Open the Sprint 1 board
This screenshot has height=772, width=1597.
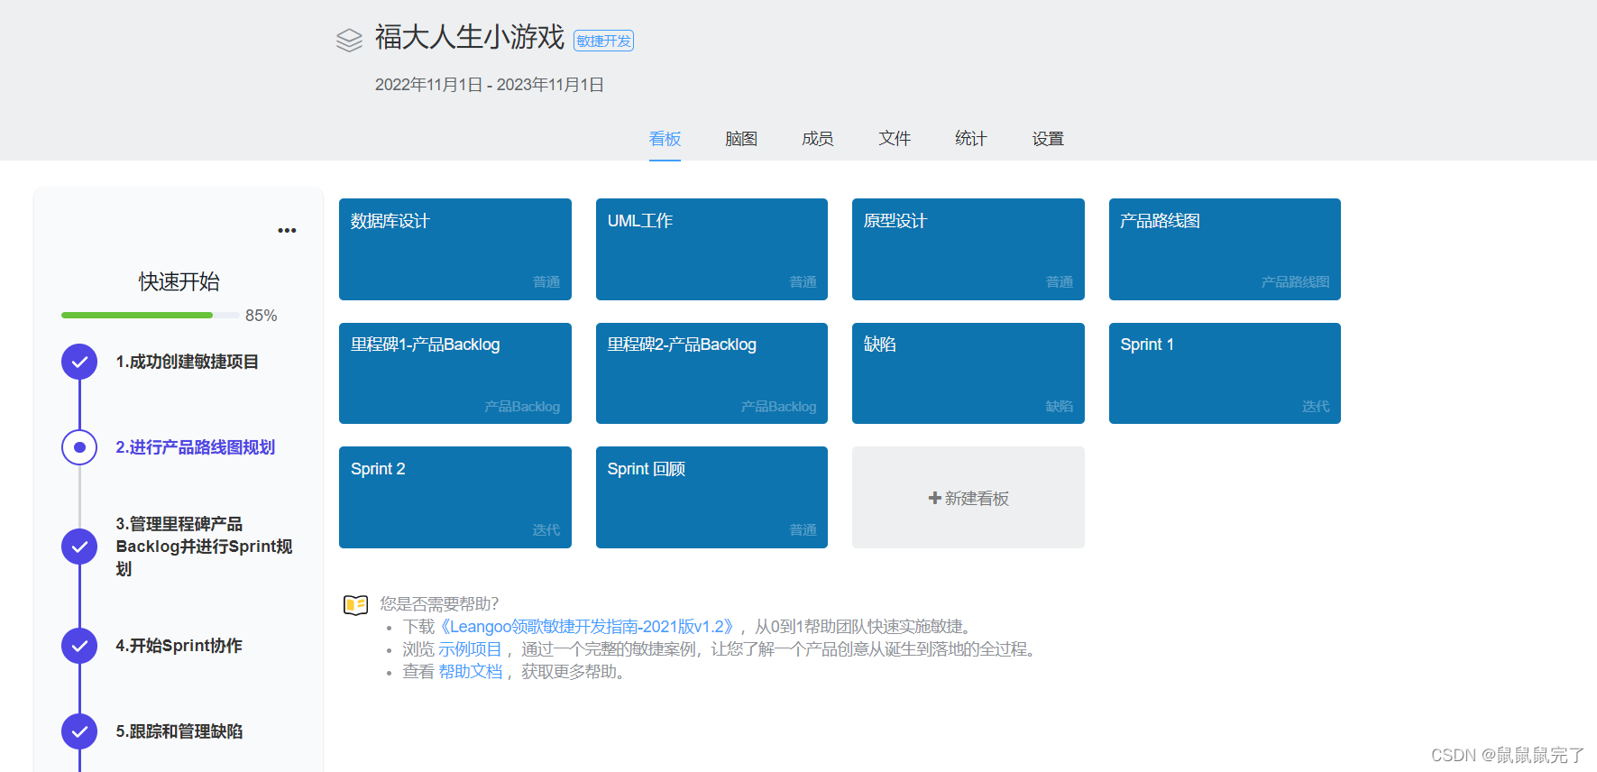point(1225,373)
